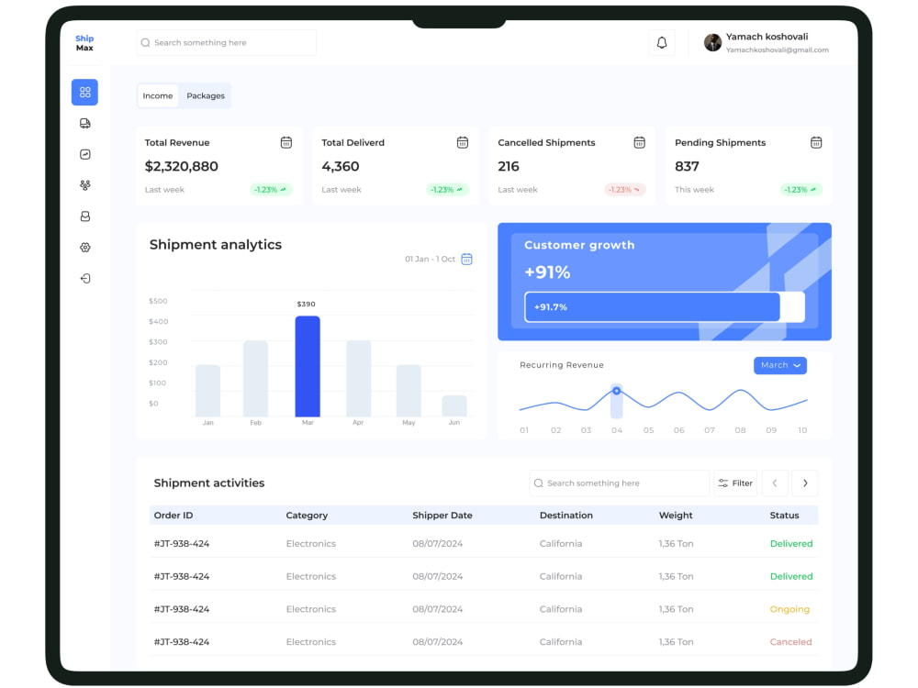Open the inbox tray sidebar icon
The width and height of the screenshot is (918, 688).
84,216
